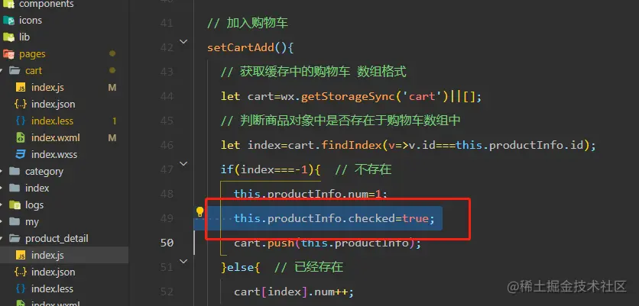This screenshot has width=639, height=306.
Task: Click the lightbulb quick-fix icon on line 49
Action: click(199, 212)
